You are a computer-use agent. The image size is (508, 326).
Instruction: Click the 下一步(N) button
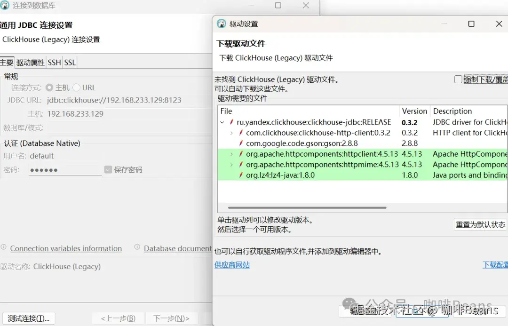pyautogui.click(x=171, y=318)
